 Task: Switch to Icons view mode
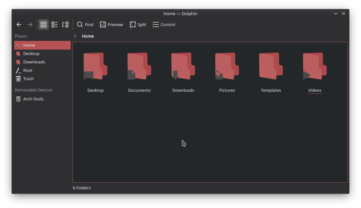pos(44,25)
